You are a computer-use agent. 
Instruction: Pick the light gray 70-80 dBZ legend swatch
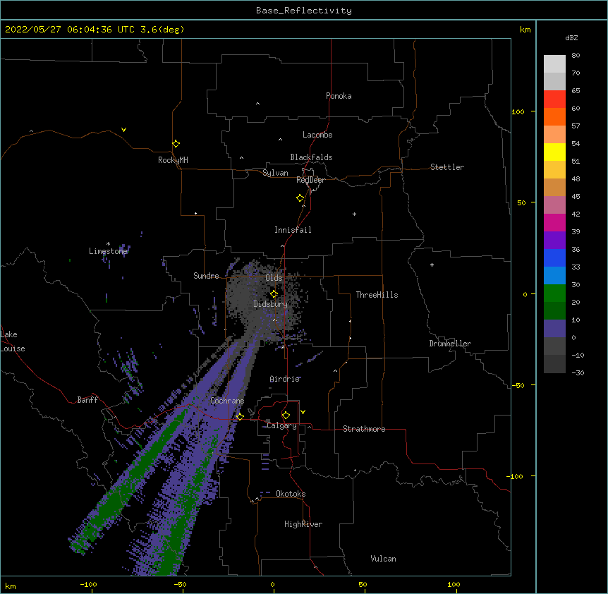click(554, 64)
